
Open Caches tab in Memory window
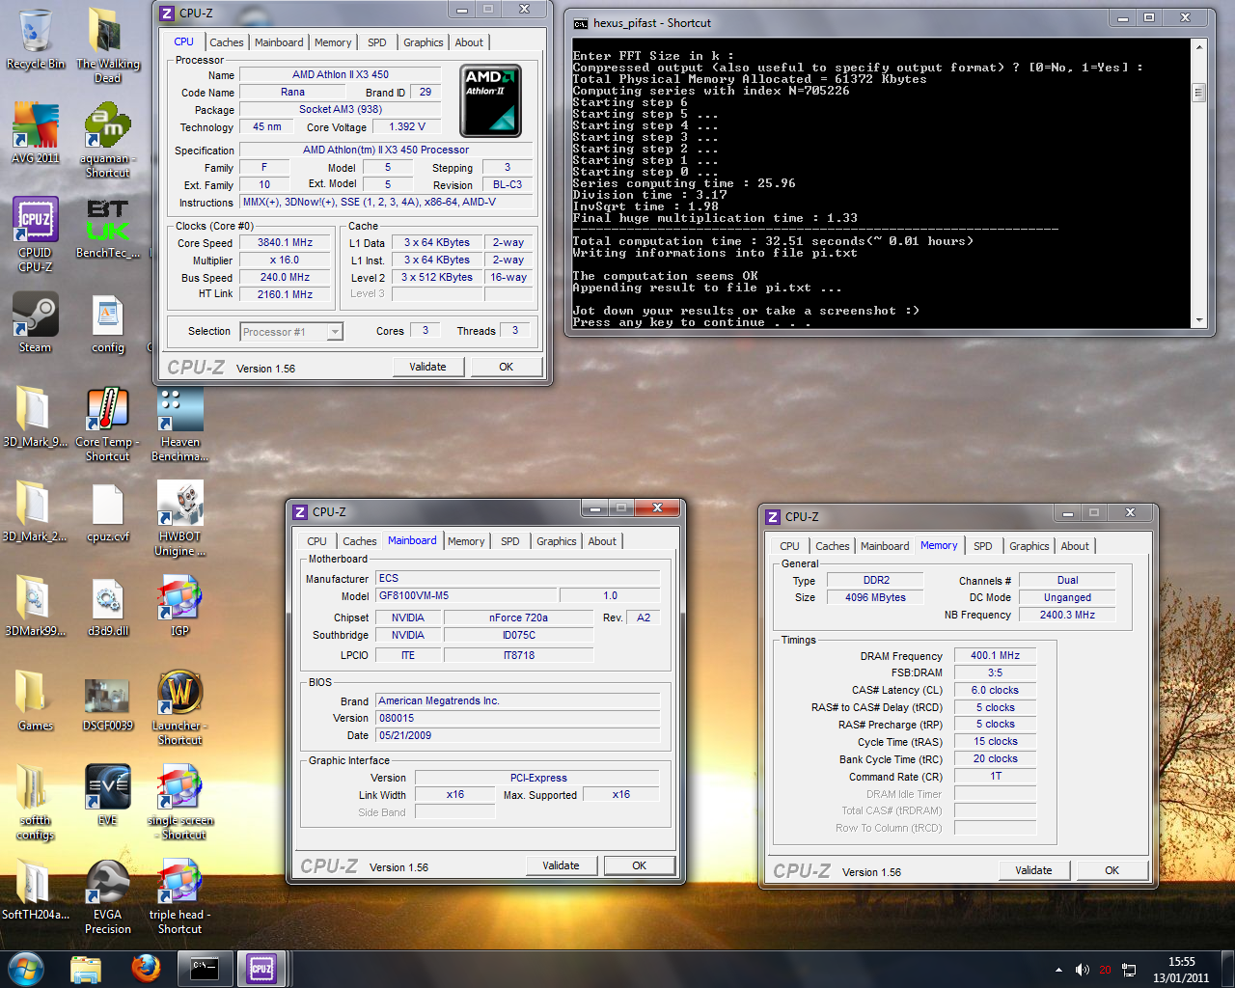pos(833,546)
